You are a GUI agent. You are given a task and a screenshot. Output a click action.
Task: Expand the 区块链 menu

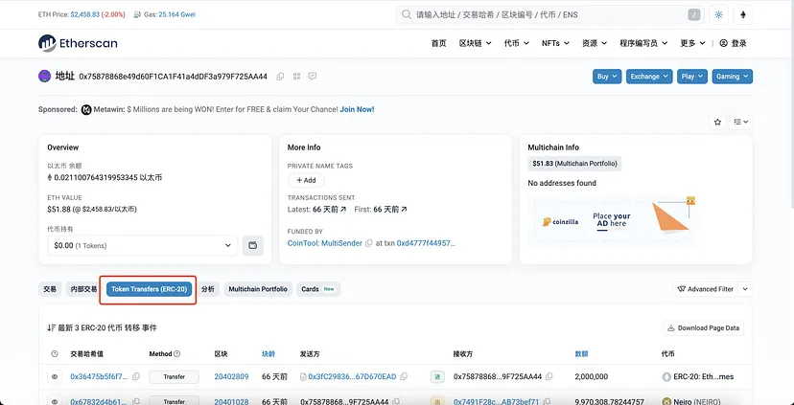coord(475,43)
